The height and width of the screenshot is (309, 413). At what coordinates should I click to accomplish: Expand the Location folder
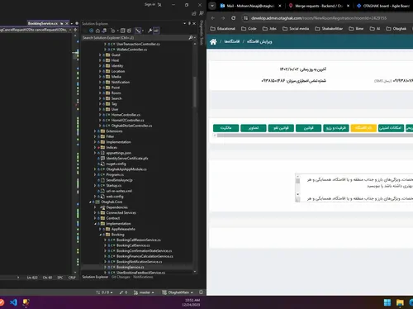click(x=100, y=71)
